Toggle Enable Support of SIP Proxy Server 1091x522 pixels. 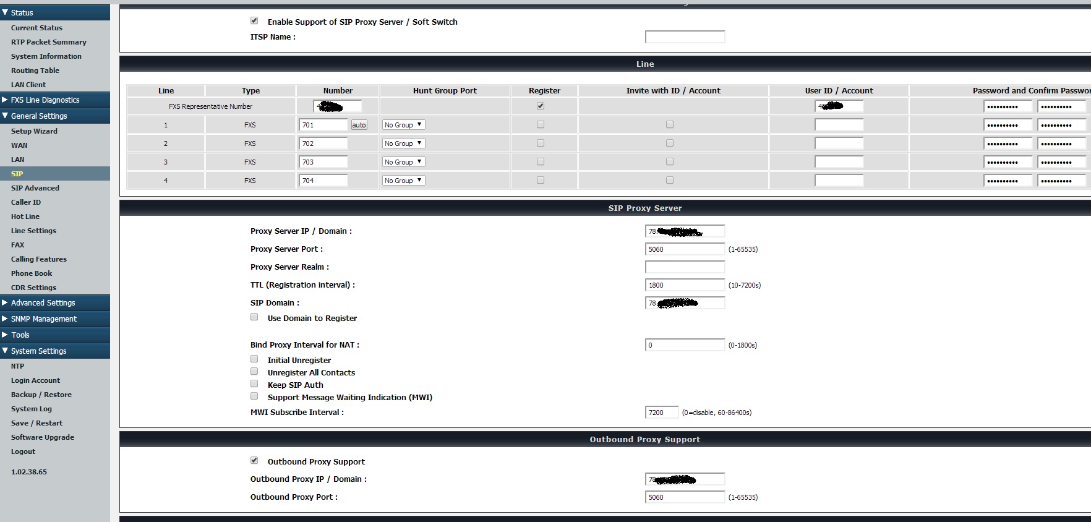[x=254, y=21]
